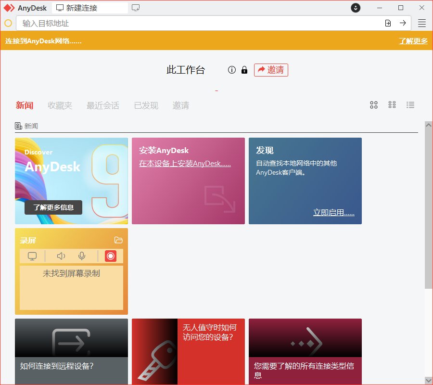
Task: Click the 连接到AnyDesk网络 status text
Action: tap(43, 41)
